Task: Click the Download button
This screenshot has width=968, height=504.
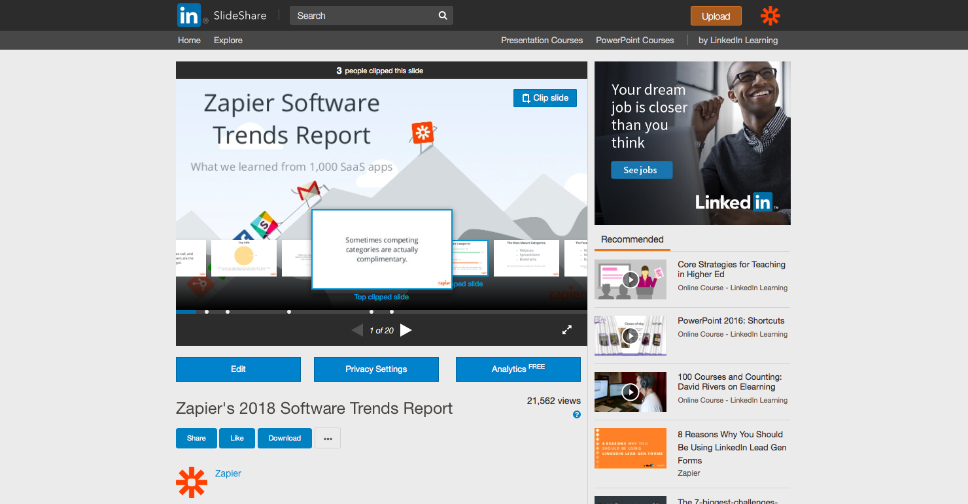Action: click(285, 438)
